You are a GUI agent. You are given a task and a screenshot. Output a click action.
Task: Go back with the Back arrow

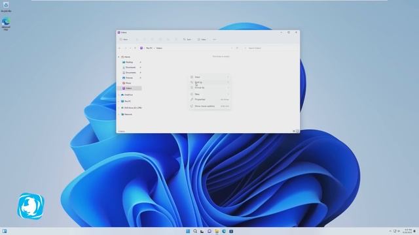120,48
